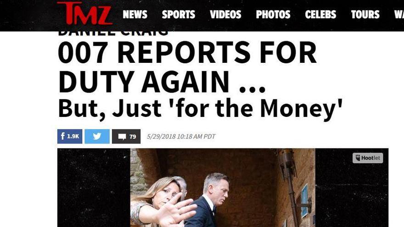Click the red TMZ logo
404x227 pixels.
(x=85, y=13)
